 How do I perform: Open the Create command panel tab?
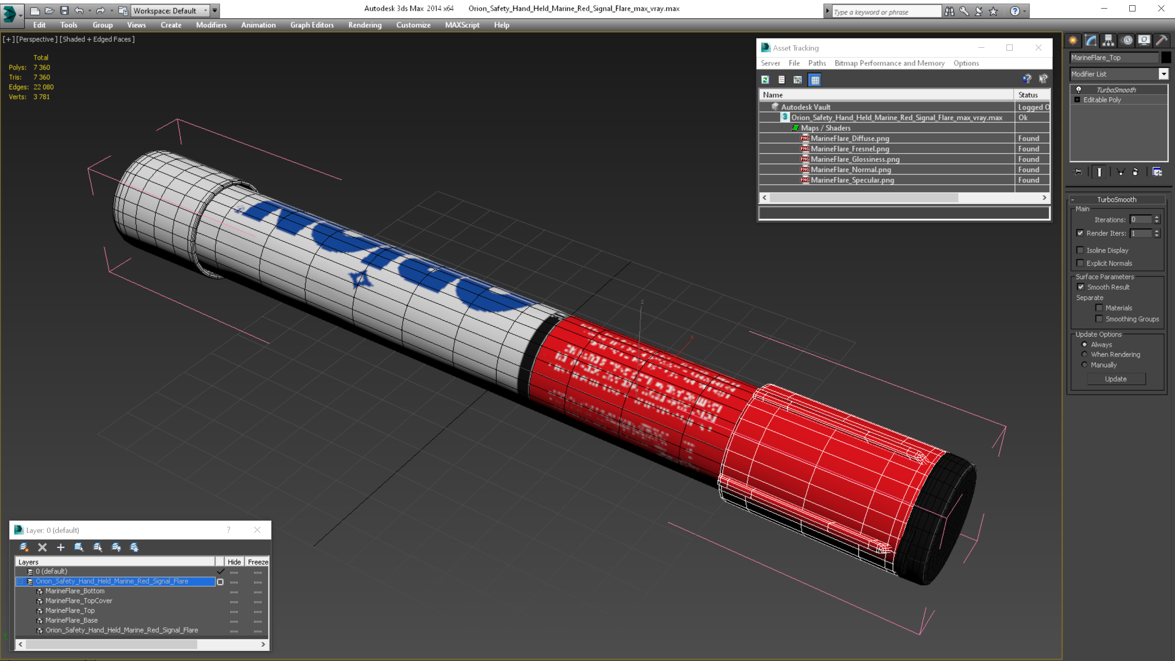point(1073,41)
